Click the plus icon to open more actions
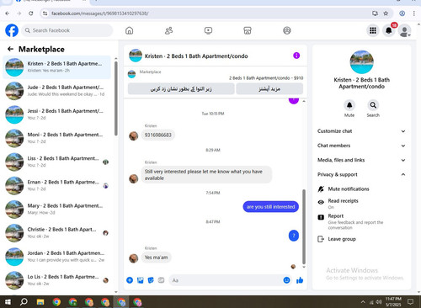 [x=130, y=280]
